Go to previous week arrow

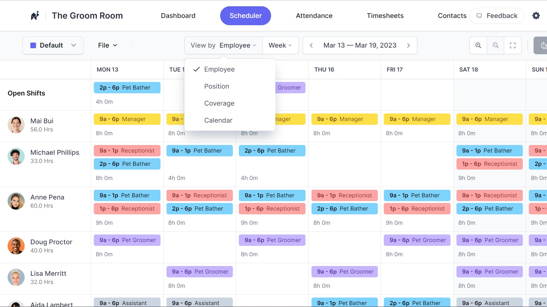[311, 45]
